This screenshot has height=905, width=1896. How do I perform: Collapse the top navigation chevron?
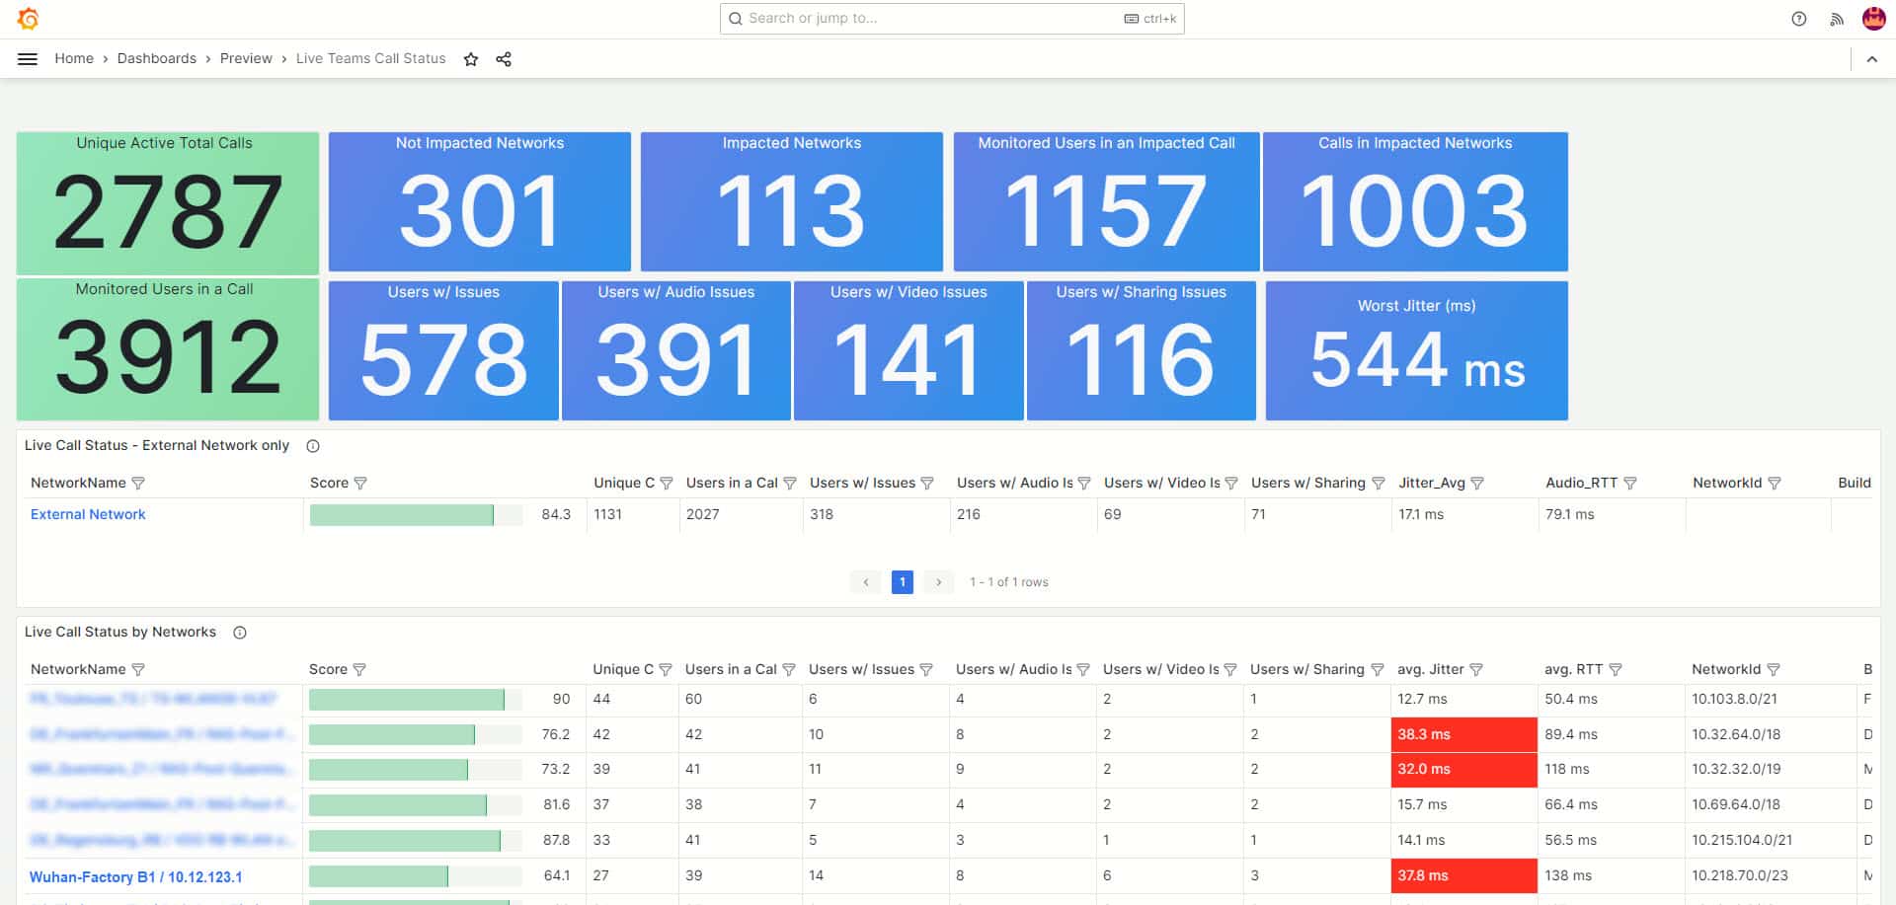click(x=1871, y=59)
